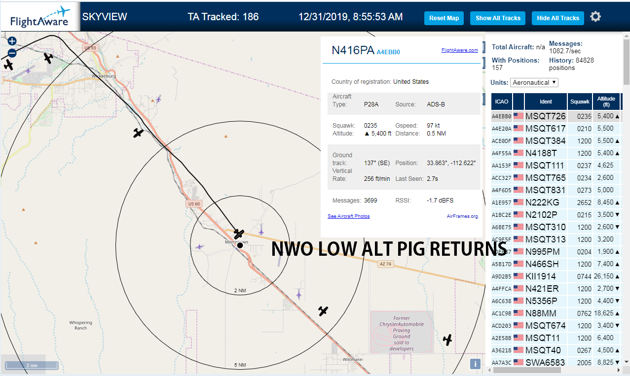Sort table by Ident column header
This screenshot has width=630, height=376.
(546, 102)
